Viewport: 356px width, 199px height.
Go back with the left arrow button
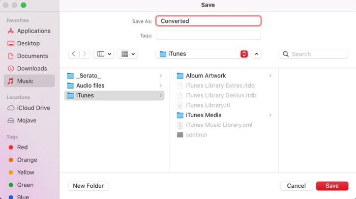tap(74, 54)
